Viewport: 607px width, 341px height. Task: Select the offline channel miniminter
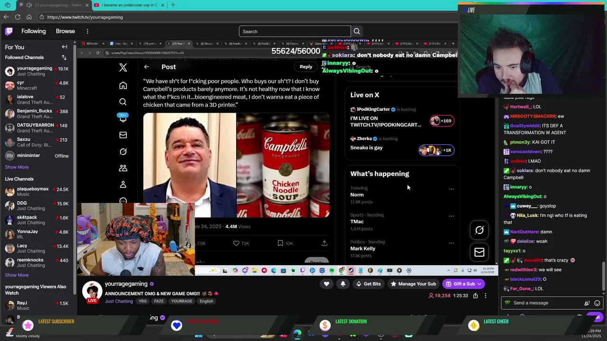pyautogui.click(x=37, y=156)
